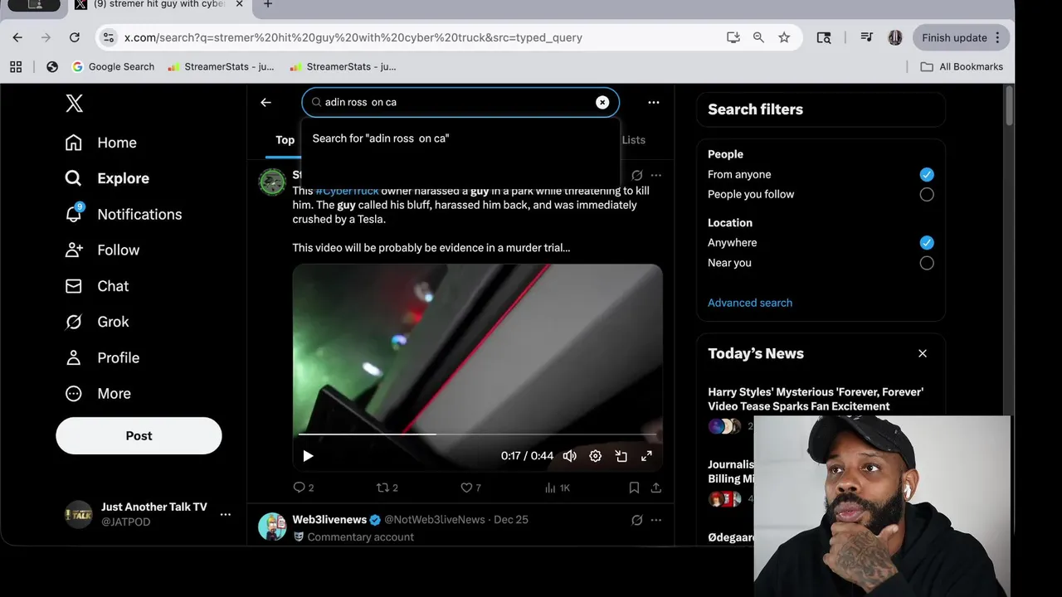Open Grok in the sidebar
Image resolution: width=1062 pixels, height=597 pixels.
tap(96, 322)
